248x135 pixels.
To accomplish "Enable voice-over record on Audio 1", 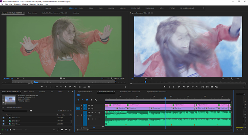I will point(99,112).
